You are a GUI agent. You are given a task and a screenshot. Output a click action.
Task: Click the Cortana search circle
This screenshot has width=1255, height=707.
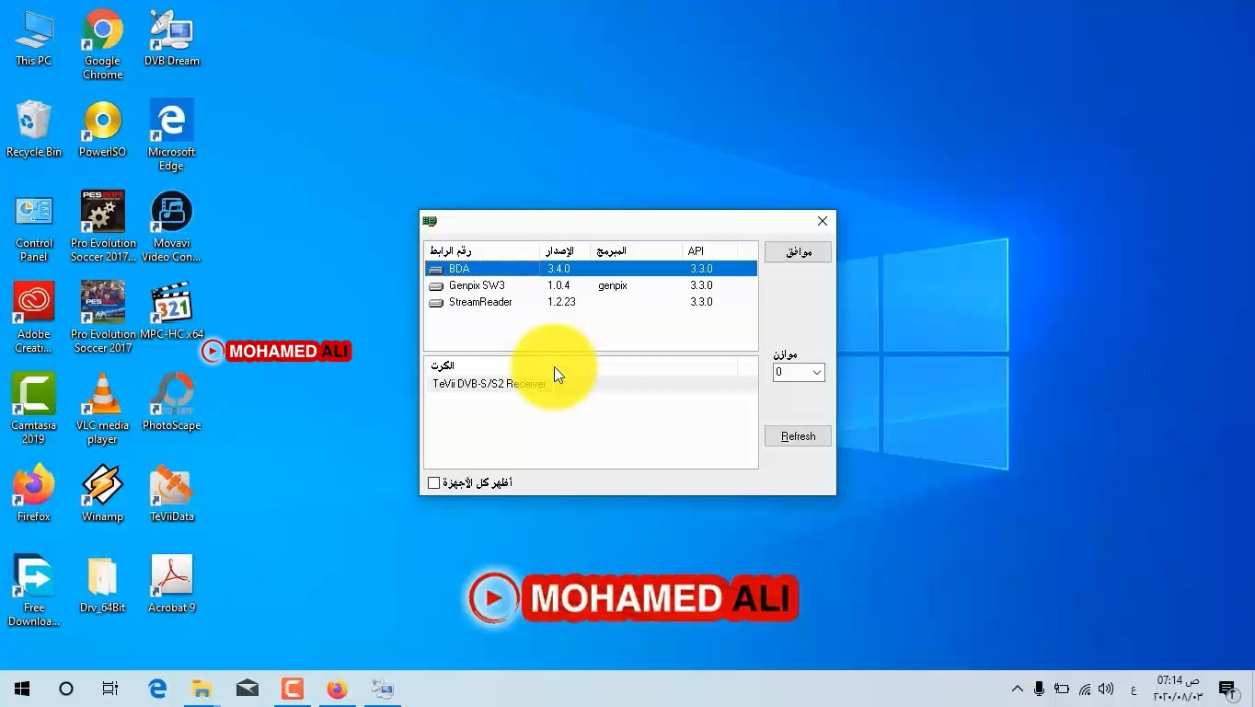pos(66,689)
